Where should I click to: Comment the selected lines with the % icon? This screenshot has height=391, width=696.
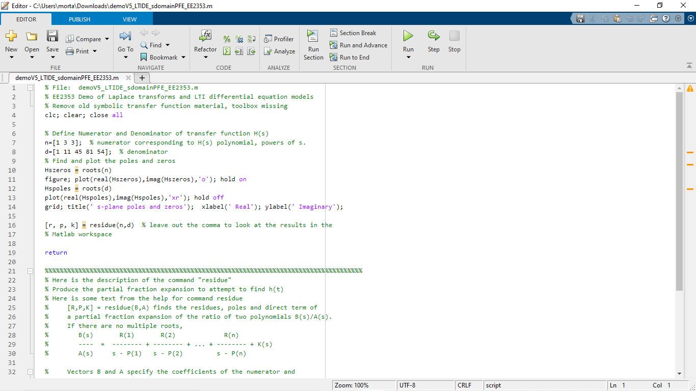(227, 39)
